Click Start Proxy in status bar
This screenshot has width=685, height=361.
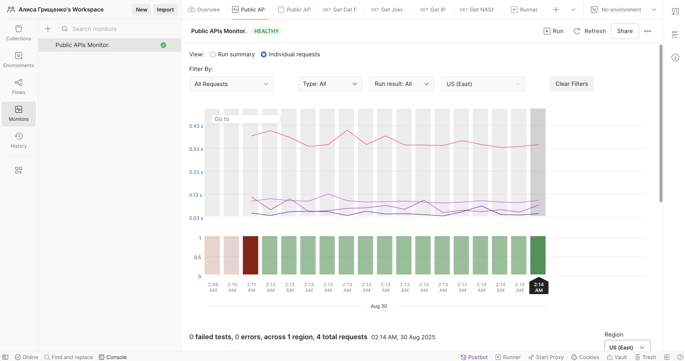point(546,357)
